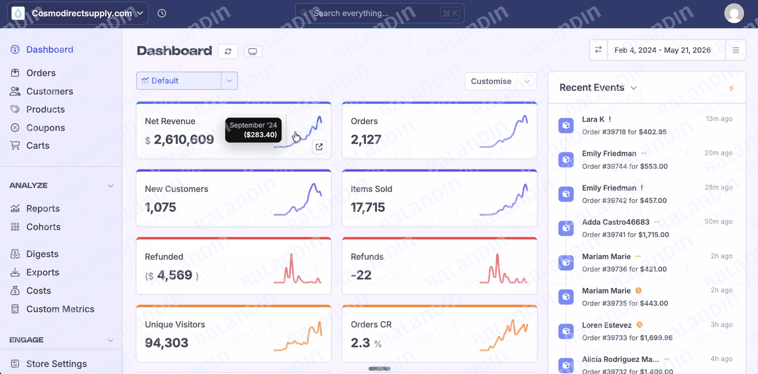Click order icon for Adda Castro46683 event
Viewport: 758px width, 374px height.
pos(566,228)
